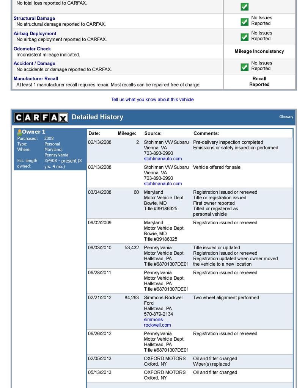Click the green checkmark in Structural Damage row

(x=244, y=22)
